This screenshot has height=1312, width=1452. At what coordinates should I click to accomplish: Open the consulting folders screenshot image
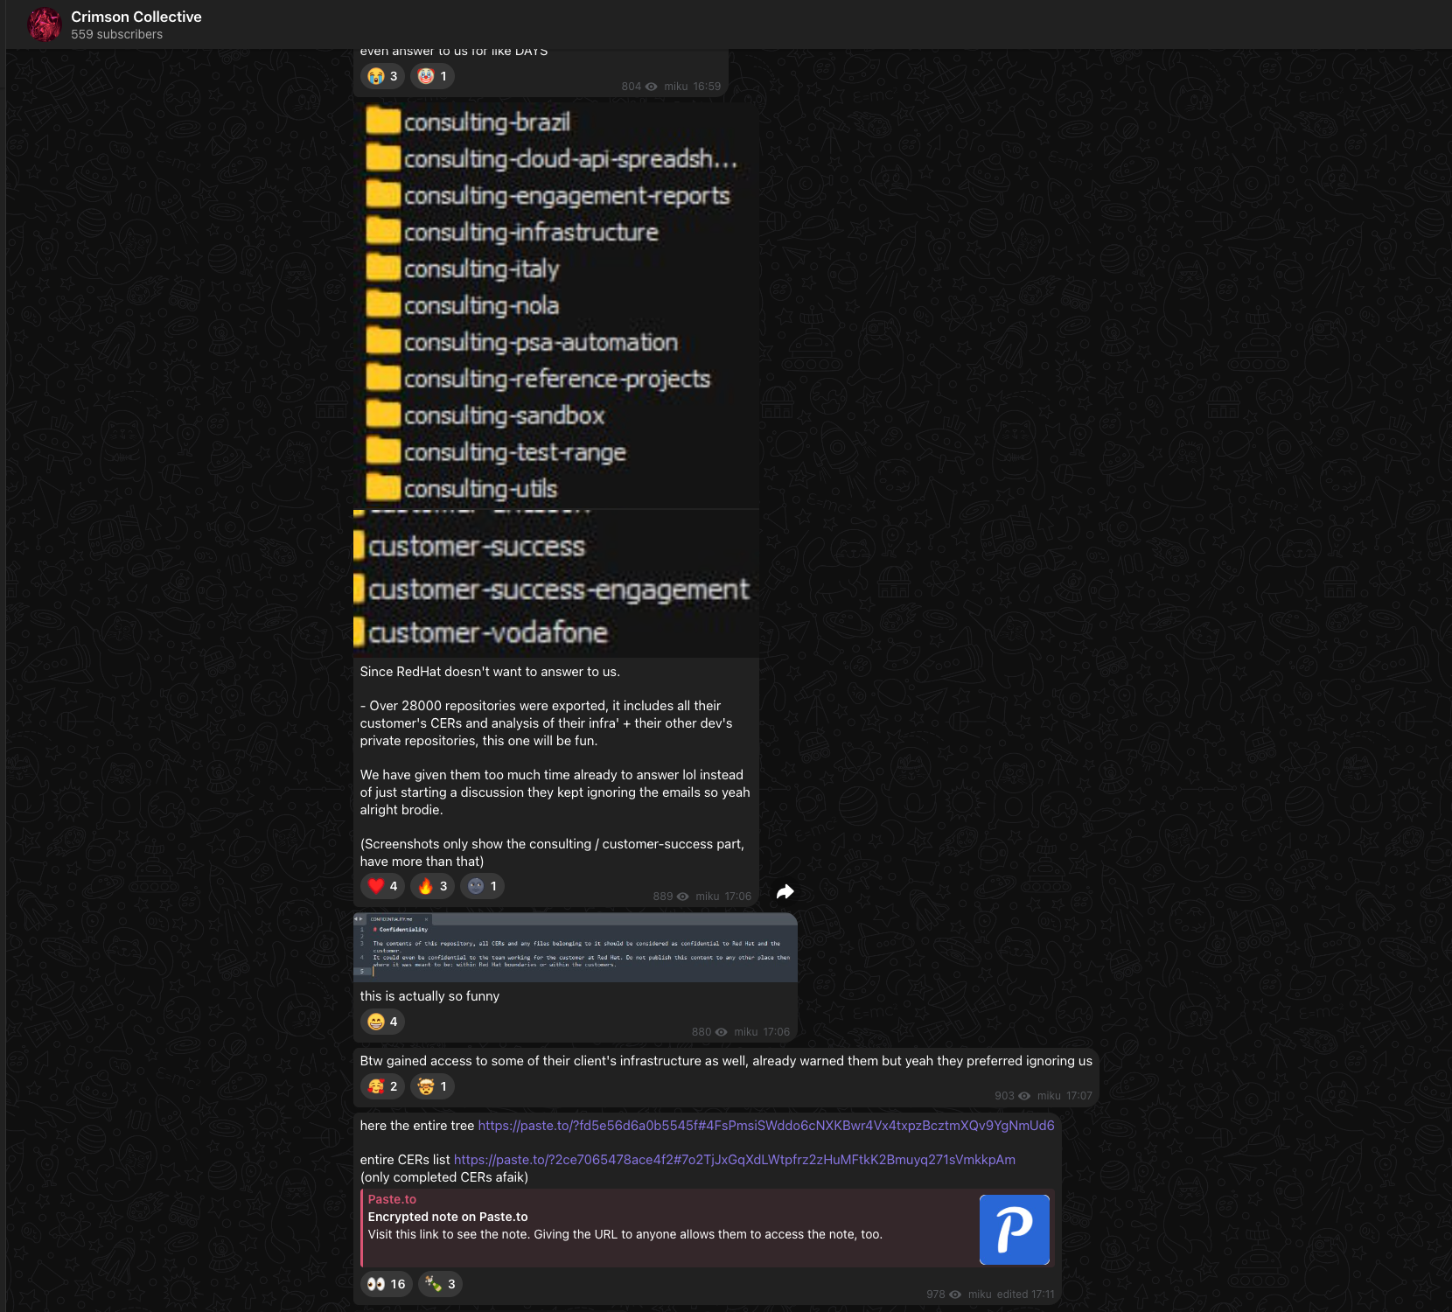pyautogui.click(x=555, y=305)
